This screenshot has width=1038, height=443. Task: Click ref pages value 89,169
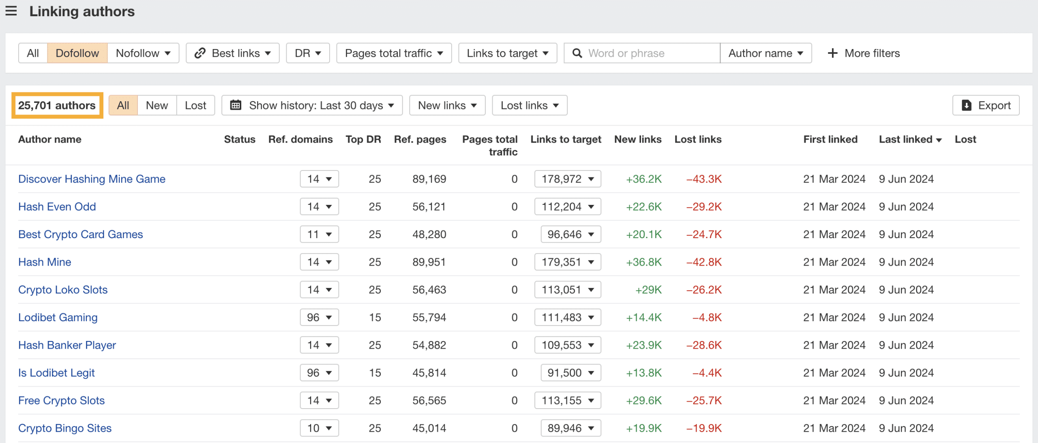pos(429,179)
